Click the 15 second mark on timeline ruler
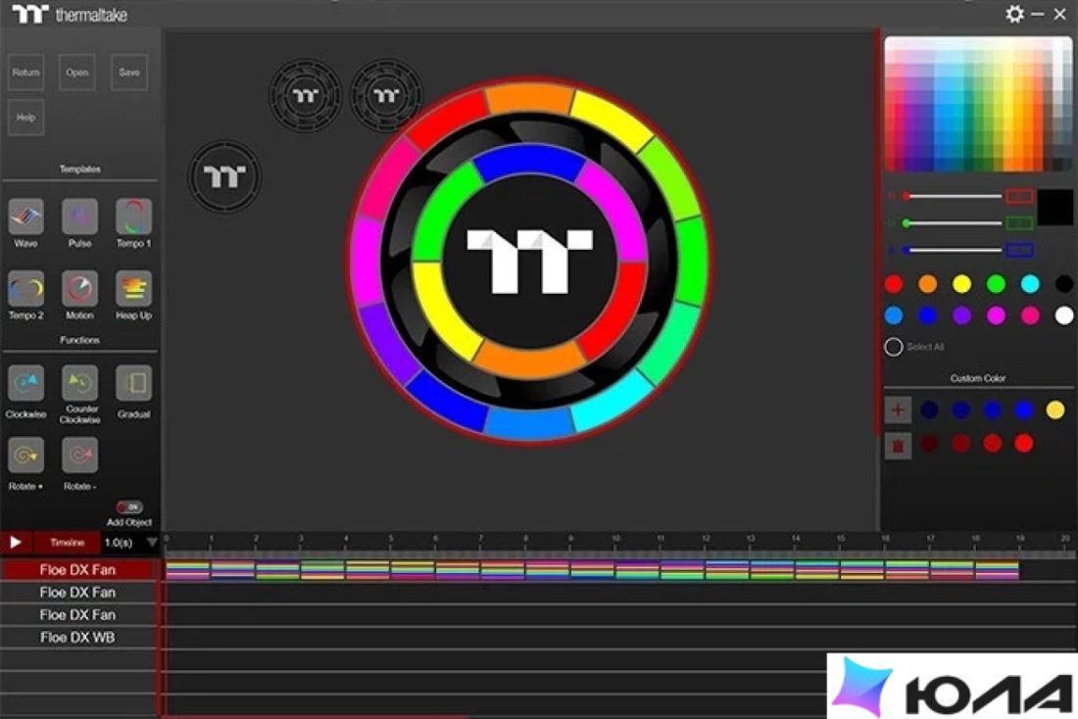Image resolution: width=1078 pixels, height=719 pixels. pyautogui.click(x=840, y=539)
